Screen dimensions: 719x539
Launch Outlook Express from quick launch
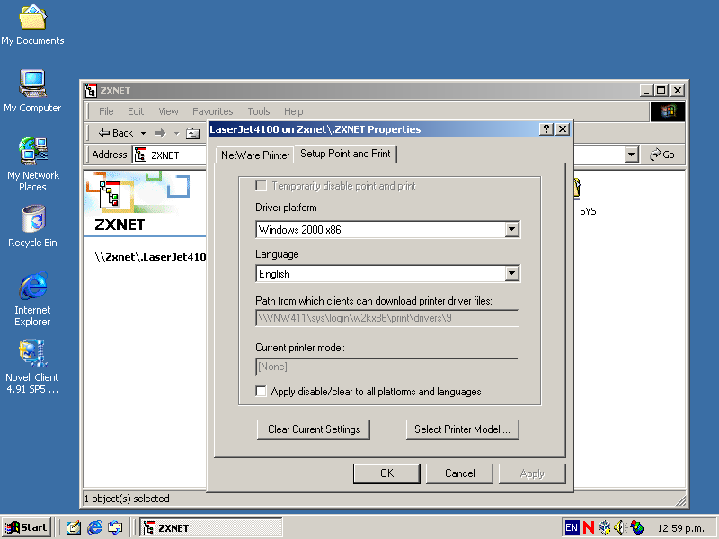[x=115, y=527]
